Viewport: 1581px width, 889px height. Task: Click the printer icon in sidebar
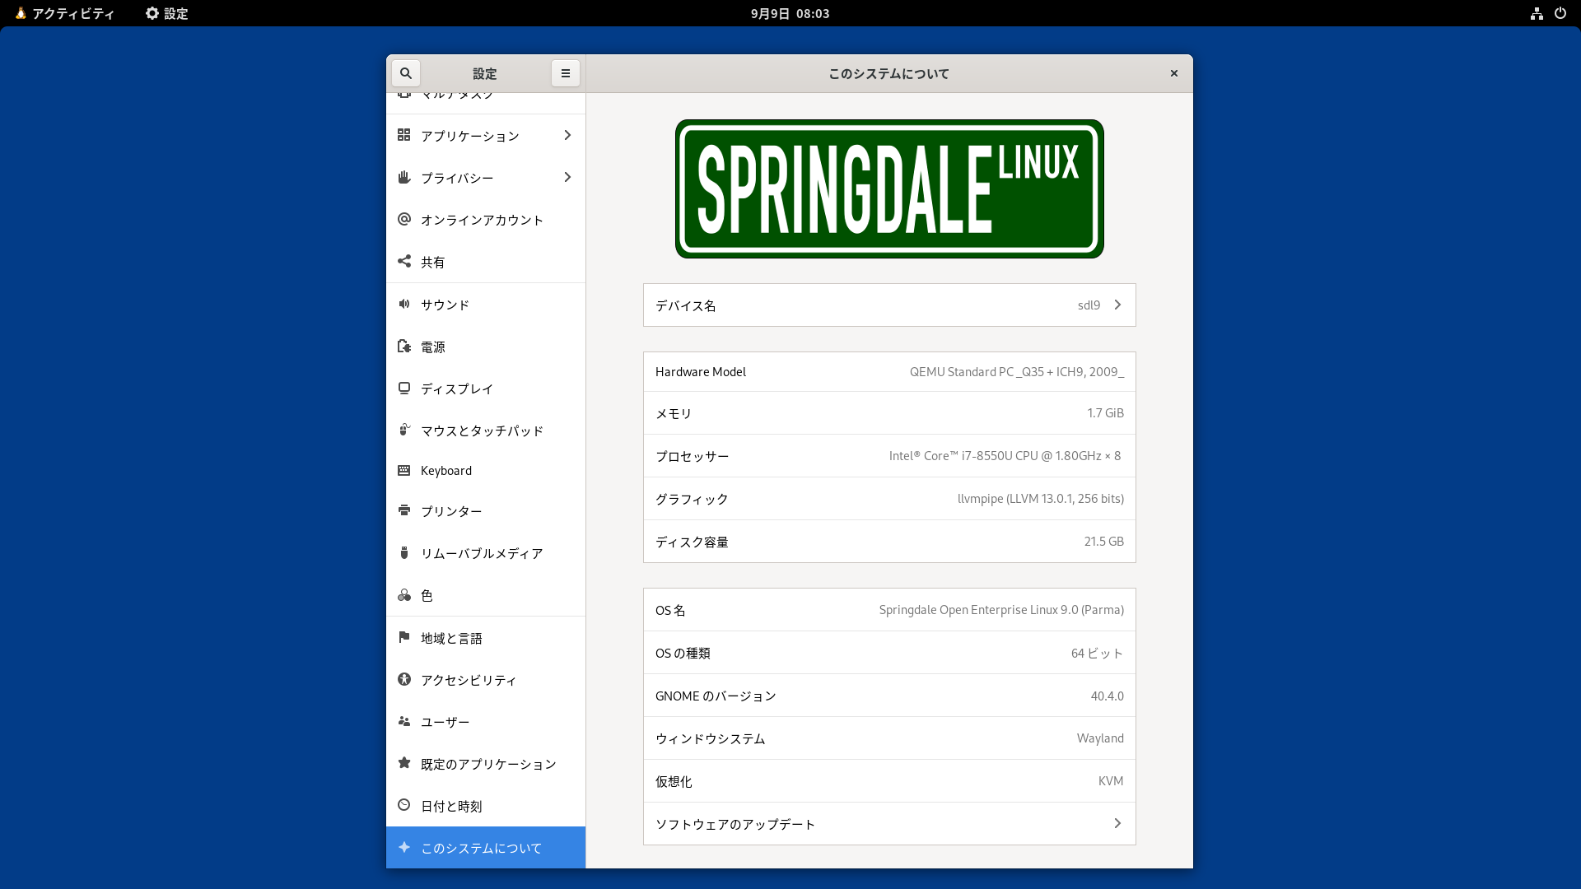click(x=404, y=510)
